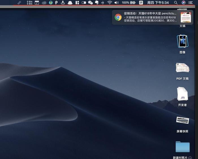Click the Chrome icon in the notification

point(118,17)
